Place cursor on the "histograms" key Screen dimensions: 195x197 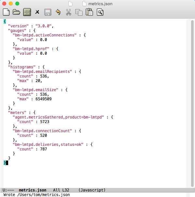pos(22,67)
